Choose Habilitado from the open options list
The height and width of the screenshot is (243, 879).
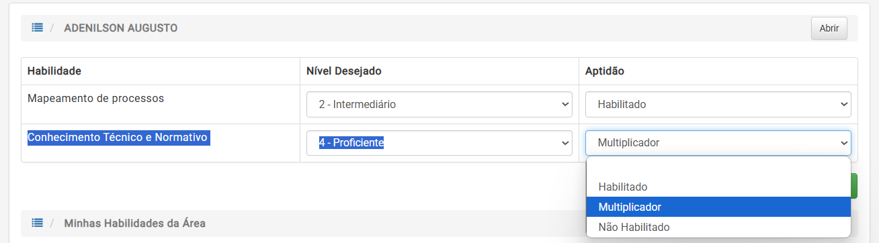tap(718, 187)
